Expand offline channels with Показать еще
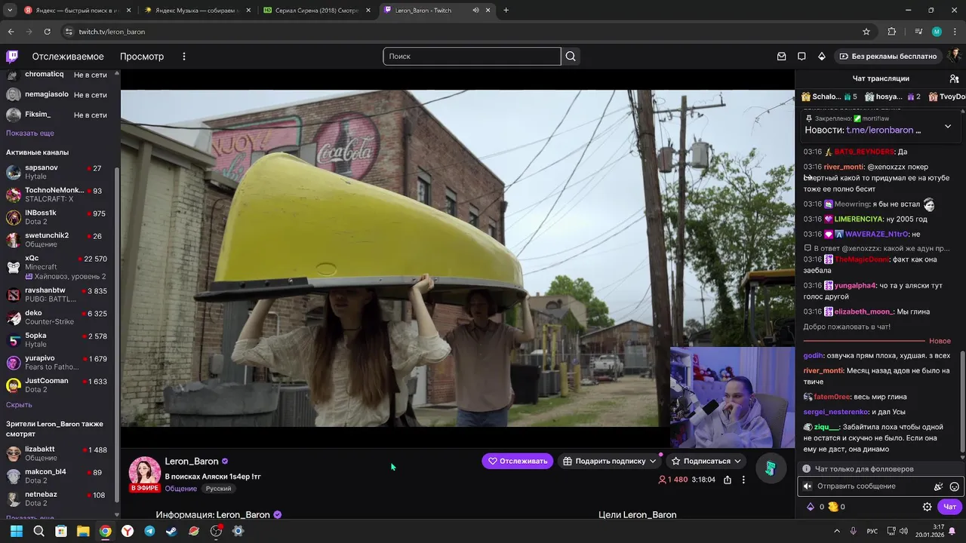Image resolution: width=966 pixels, height=543 pixels. 30,133
